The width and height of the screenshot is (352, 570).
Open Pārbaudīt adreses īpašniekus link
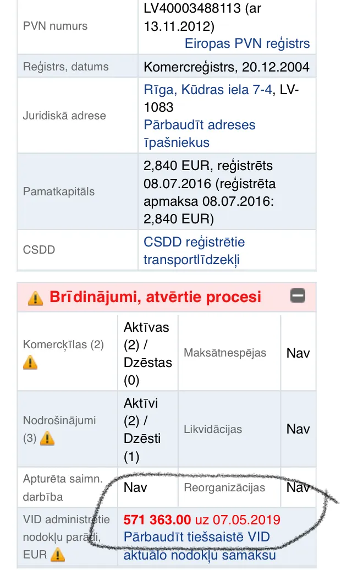click(200, 133)
